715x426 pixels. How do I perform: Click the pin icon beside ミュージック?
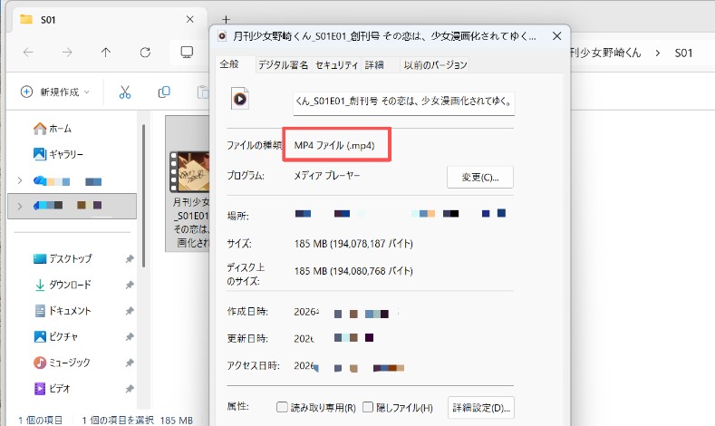pos(130,363)
